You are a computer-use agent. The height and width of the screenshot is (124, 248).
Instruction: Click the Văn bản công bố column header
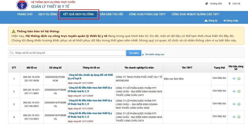click(x=236, y=68)
